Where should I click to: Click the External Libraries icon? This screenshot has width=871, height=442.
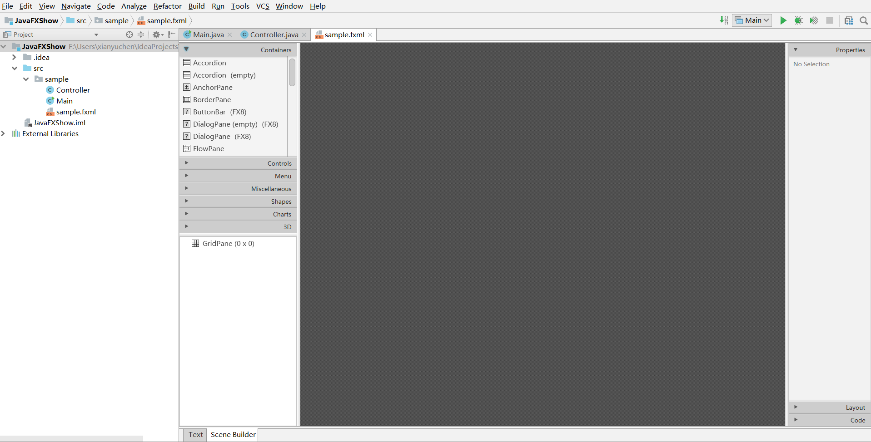click(x=16, y=133)
